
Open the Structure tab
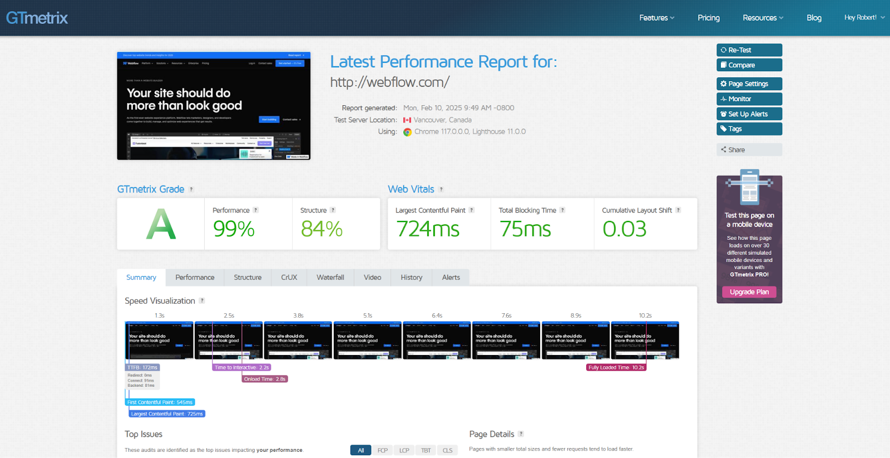coord(248,277)
